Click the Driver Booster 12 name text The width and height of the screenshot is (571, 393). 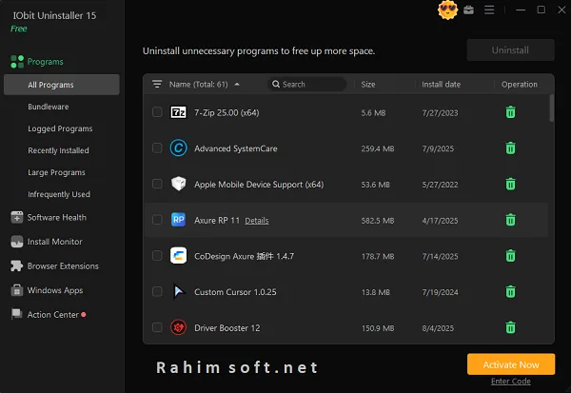click(227, 327)
